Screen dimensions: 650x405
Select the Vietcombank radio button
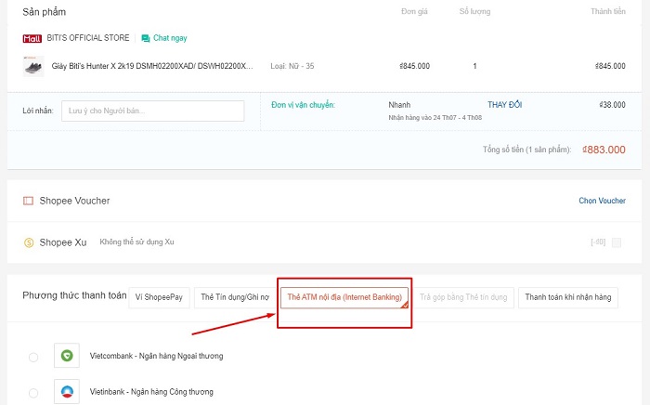click(34, 357)
